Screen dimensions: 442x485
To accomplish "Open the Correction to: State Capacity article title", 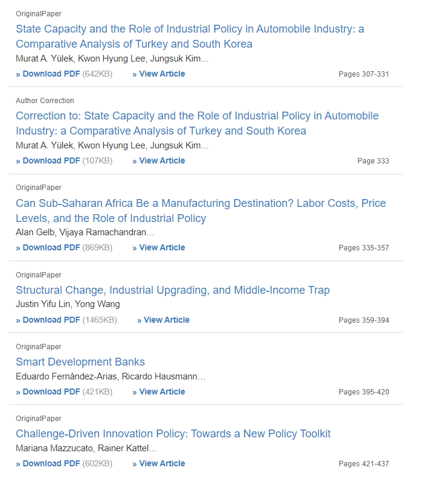I will tap(197, 123).
